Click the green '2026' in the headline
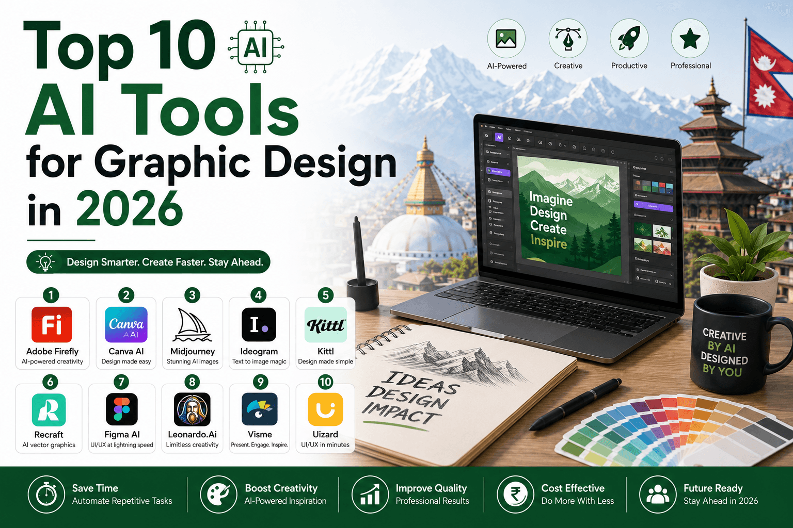Screen dimensions: 793x528 coord(130,209)
